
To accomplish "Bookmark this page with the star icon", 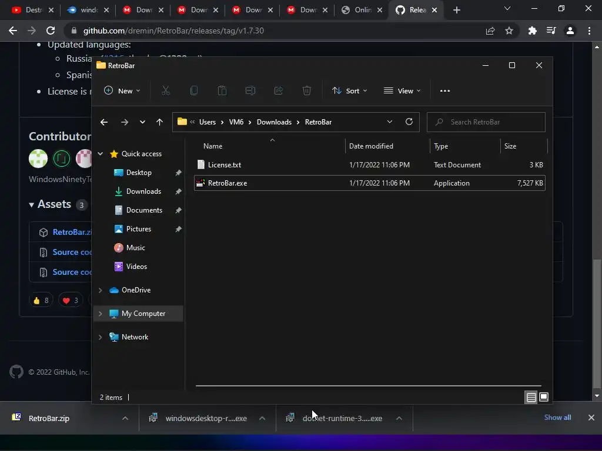I will [509, 31].
